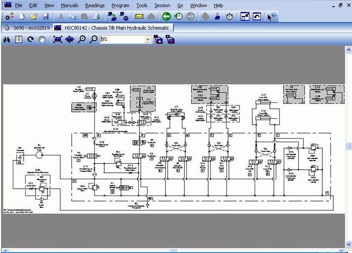Click the zoom in magnifier
Viewport: 352px width, 253px height.
82,39
